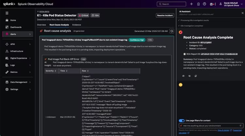The image size is (245, 136).
Task: Click the Resolve Incident button
Action: pyautogui.click(x=165, y=15)
